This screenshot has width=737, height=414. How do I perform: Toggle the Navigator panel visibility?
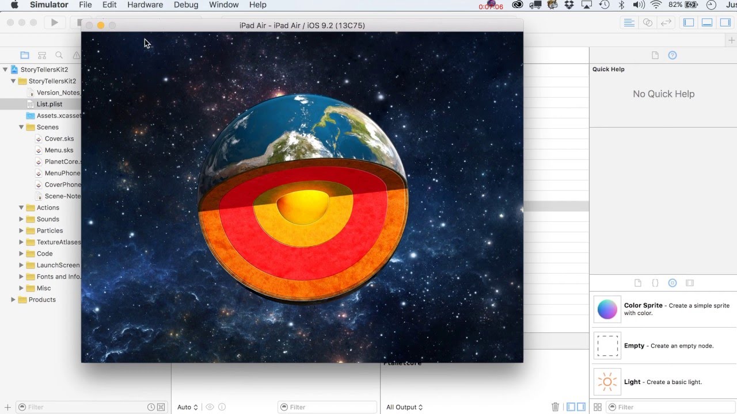pyautogui.click(x=688, y=22)
